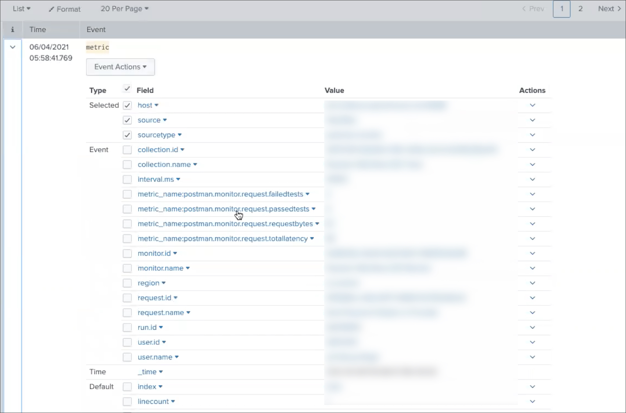Toggle the select-all Field header checkbox
626x413 pixels.
[127, 89]
